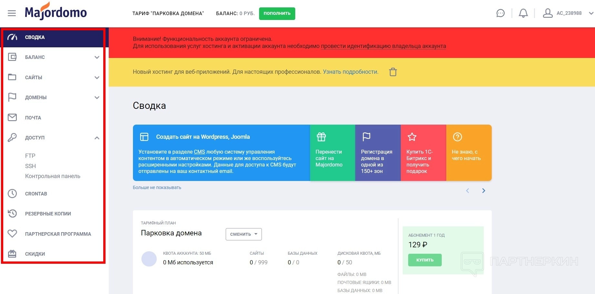
Task: Click the Резервные копии history icon
Action: pos(12,213)
